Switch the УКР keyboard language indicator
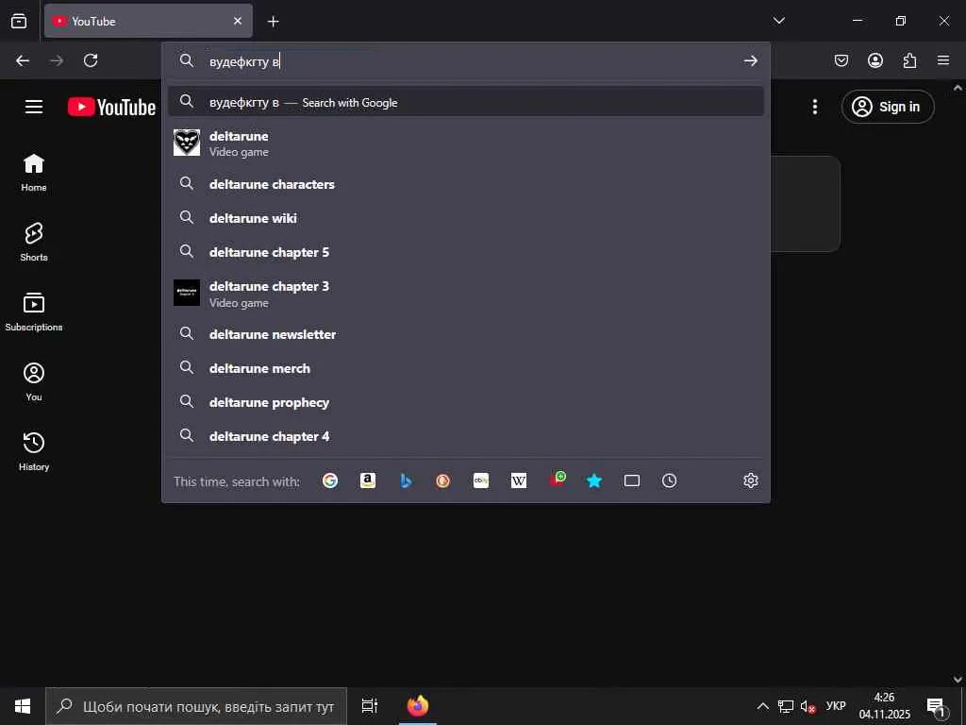Screen dimensions: 966x725 coord(836,706)
